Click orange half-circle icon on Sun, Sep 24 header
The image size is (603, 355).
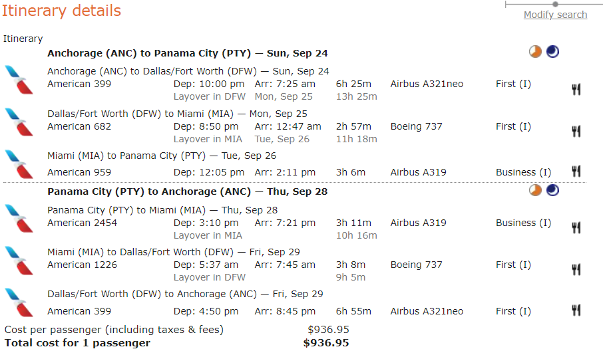536,52
